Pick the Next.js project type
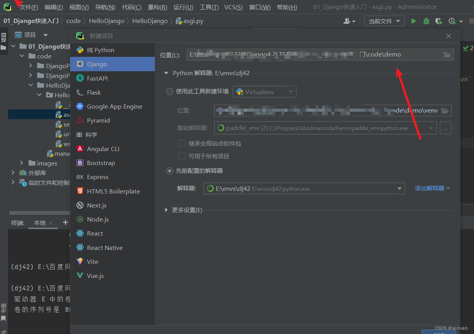 tap(112, 205)
